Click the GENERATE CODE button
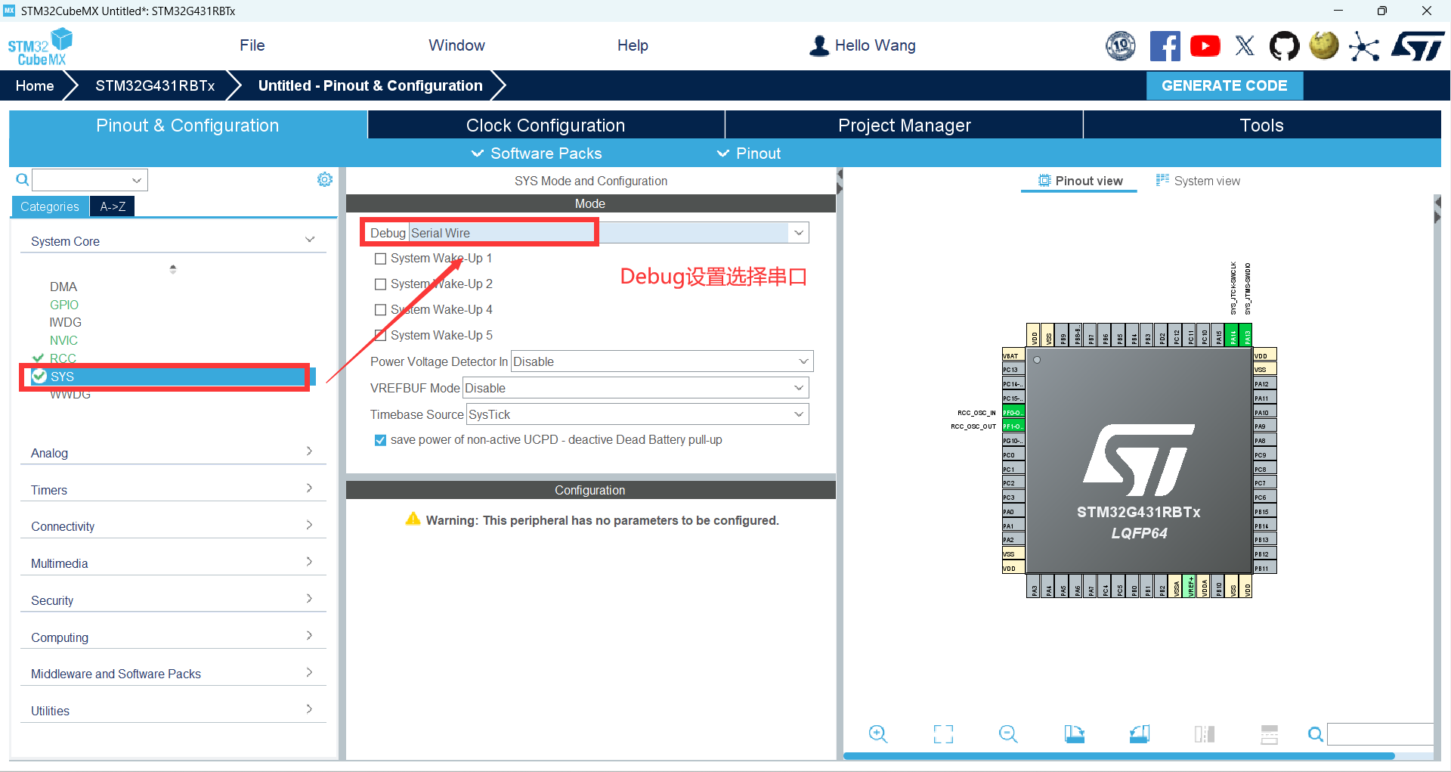 click(x=1224, y=85)
